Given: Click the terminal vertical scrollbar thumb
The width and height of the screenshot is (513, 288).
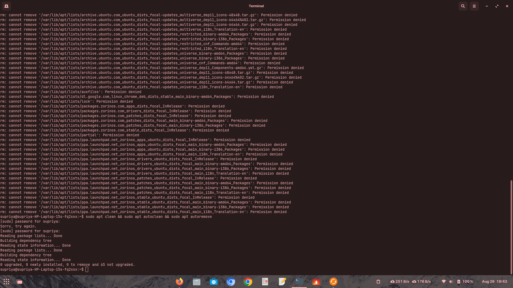Looking at the screenshot, I should 511,227.
